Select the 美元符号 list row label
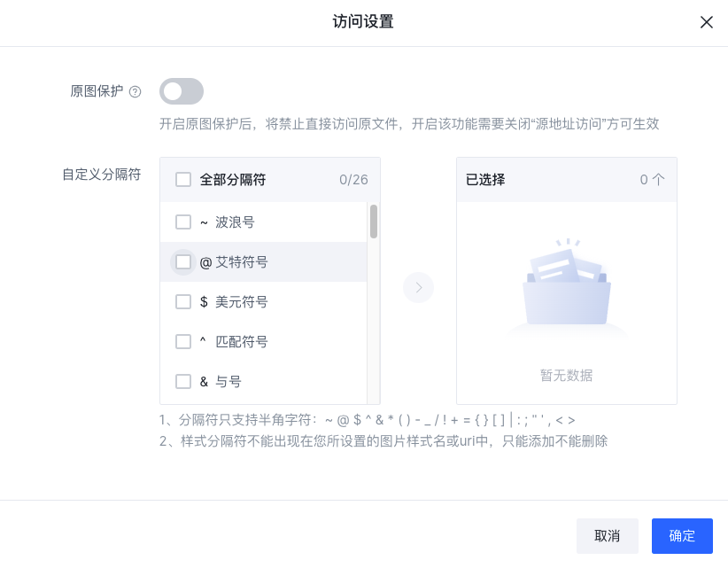This screenshot has width=728, height=568. point(242,302)
